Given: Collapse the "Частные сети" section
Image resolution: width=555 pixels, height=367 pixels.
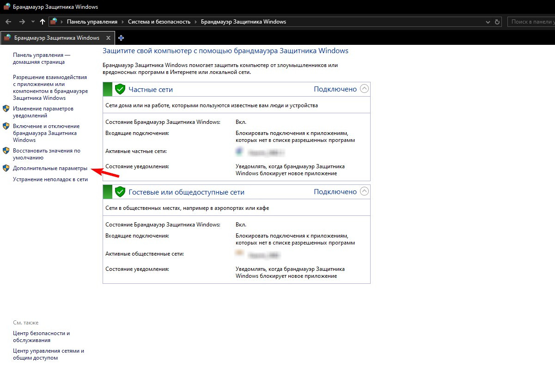Looking at the screenshot, I should (x=364, y=89).
